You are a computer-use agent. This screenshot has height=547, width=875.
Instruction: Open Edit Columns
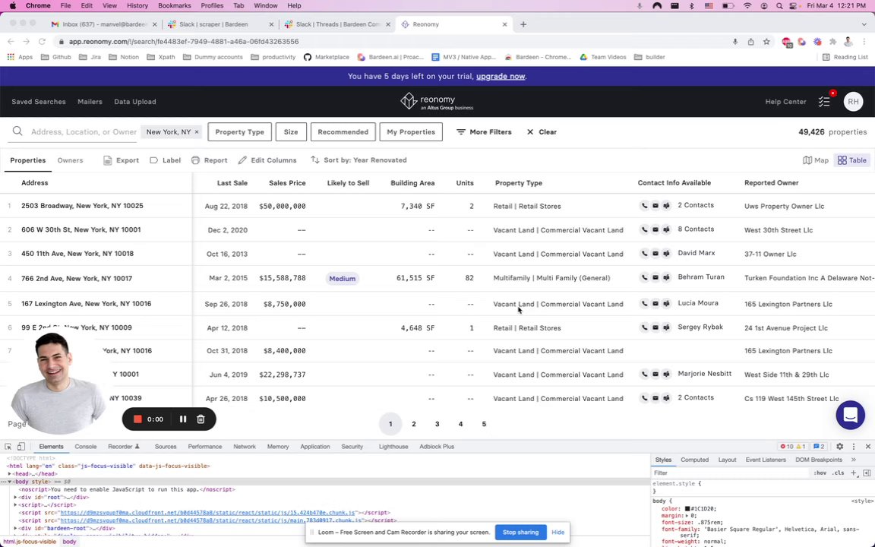click(267, 160)
